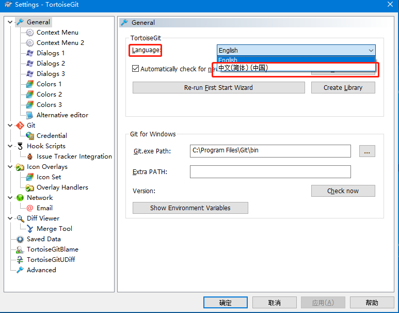Click the Alternative editor notepad icon
Viewport: 399px width, 313px height.
coord(30,115)
